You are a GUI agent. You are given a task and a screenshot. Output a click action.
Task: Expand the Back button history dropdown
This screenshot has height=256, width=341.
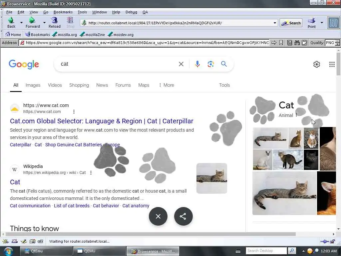21,23
